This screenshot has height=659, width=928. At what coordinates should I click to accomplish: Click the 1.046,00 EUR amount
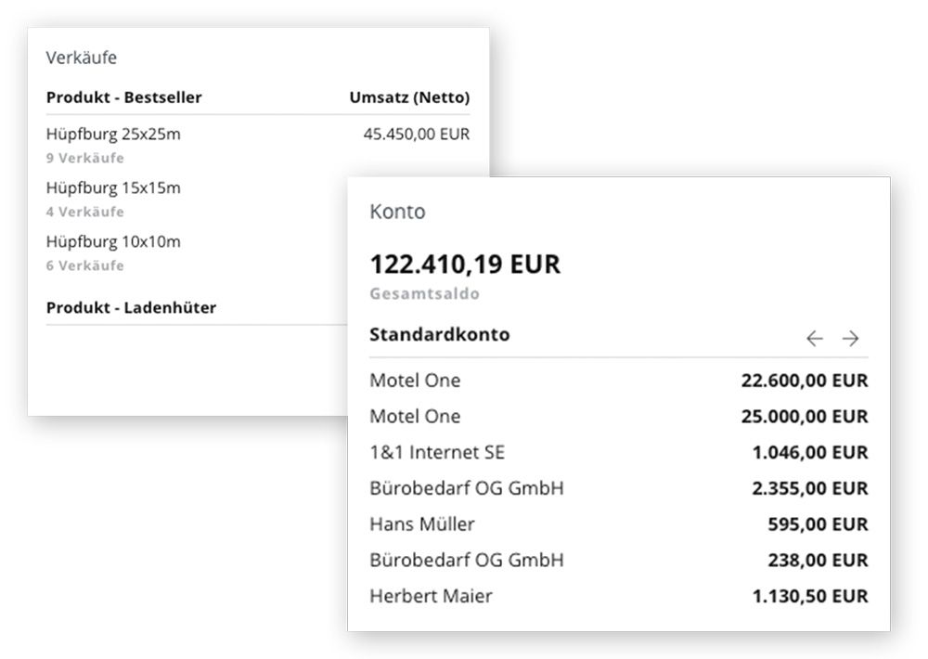coord(810,452)
